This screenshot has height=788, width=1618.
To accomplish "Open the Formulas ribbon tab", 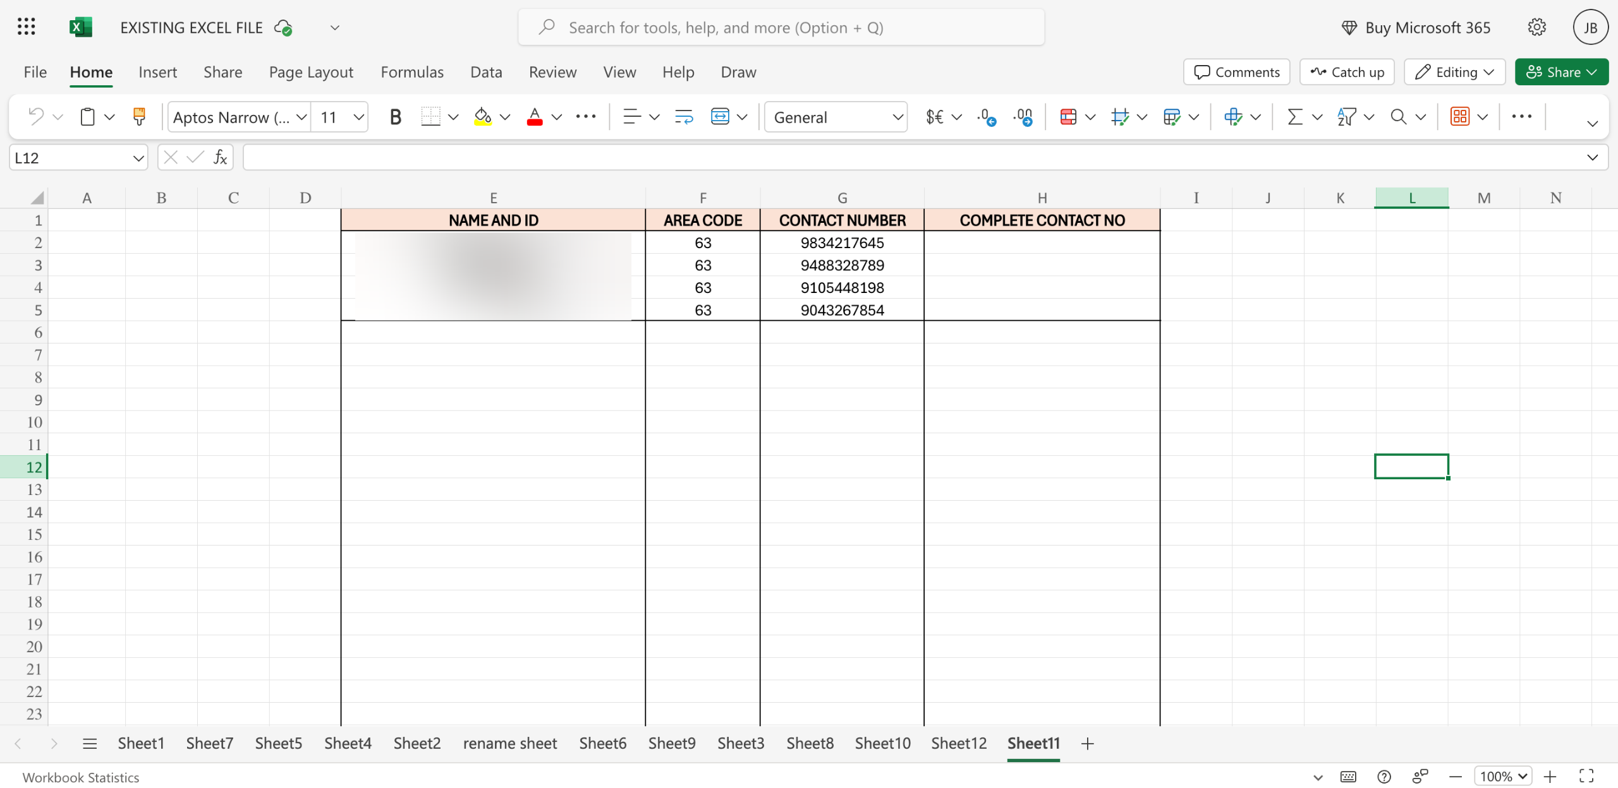I will click(x=412, y=72).
